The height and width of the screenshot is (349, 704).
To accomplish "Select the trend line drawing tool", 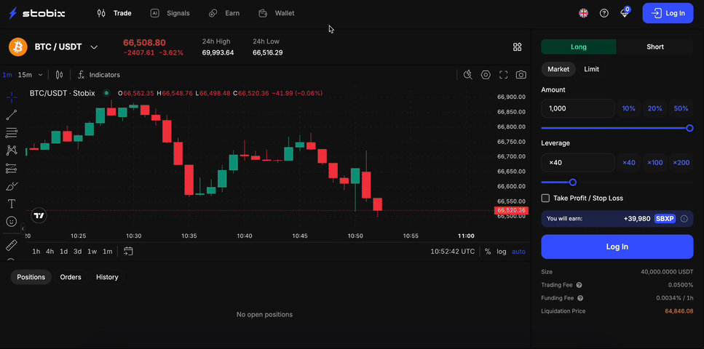I will (12, 115).
